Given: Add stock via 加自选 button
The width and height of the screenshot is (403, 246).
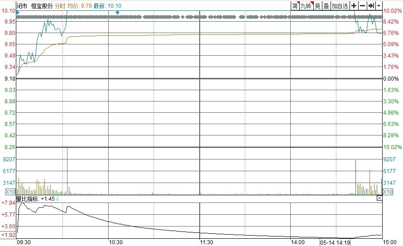Looking at the screenshot, I should pos(340,5).
